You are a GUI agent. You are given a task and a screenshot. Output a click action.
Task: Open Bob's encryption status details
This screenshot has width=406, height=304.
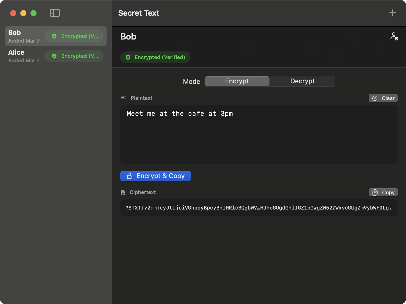74,36
